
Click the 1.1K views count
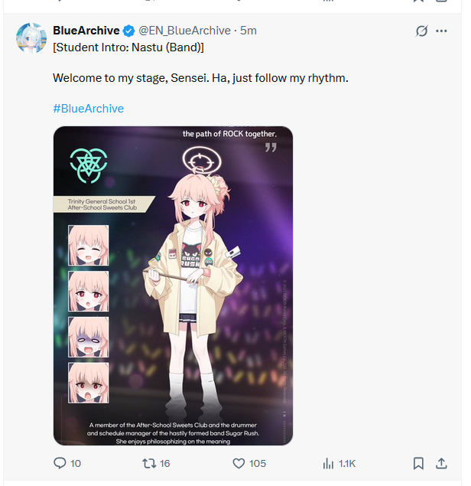pos(347,464)
